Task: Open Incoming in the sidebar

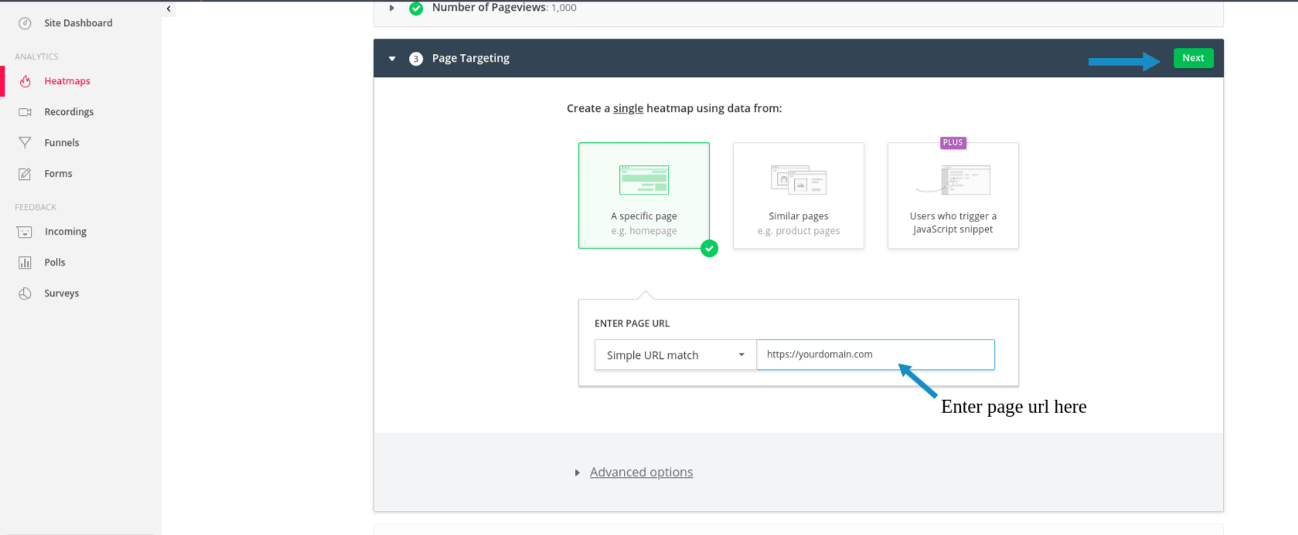Action: point(66,232)
